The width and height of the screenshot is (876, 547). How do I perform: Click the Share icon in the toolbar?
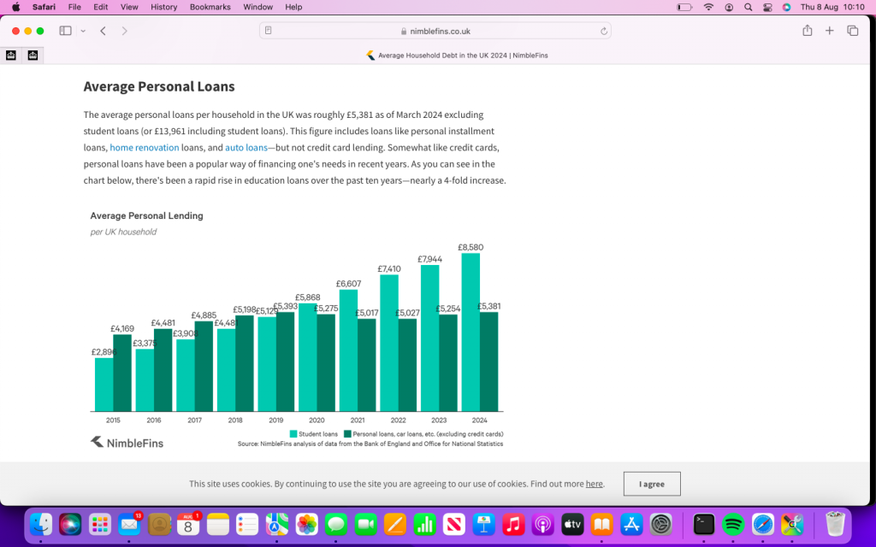(x=807, y=31)
